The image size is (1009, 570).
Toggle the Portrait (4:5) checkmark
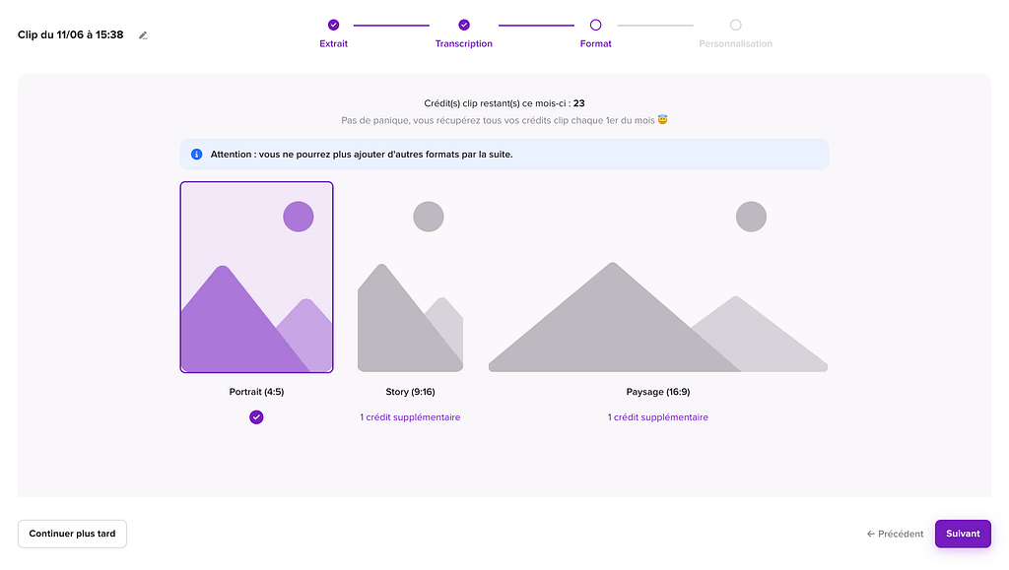(256, 417)
